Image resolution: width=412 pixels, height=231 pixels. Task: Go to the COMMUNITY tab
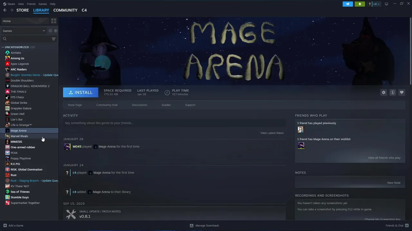tap(65, 10)
